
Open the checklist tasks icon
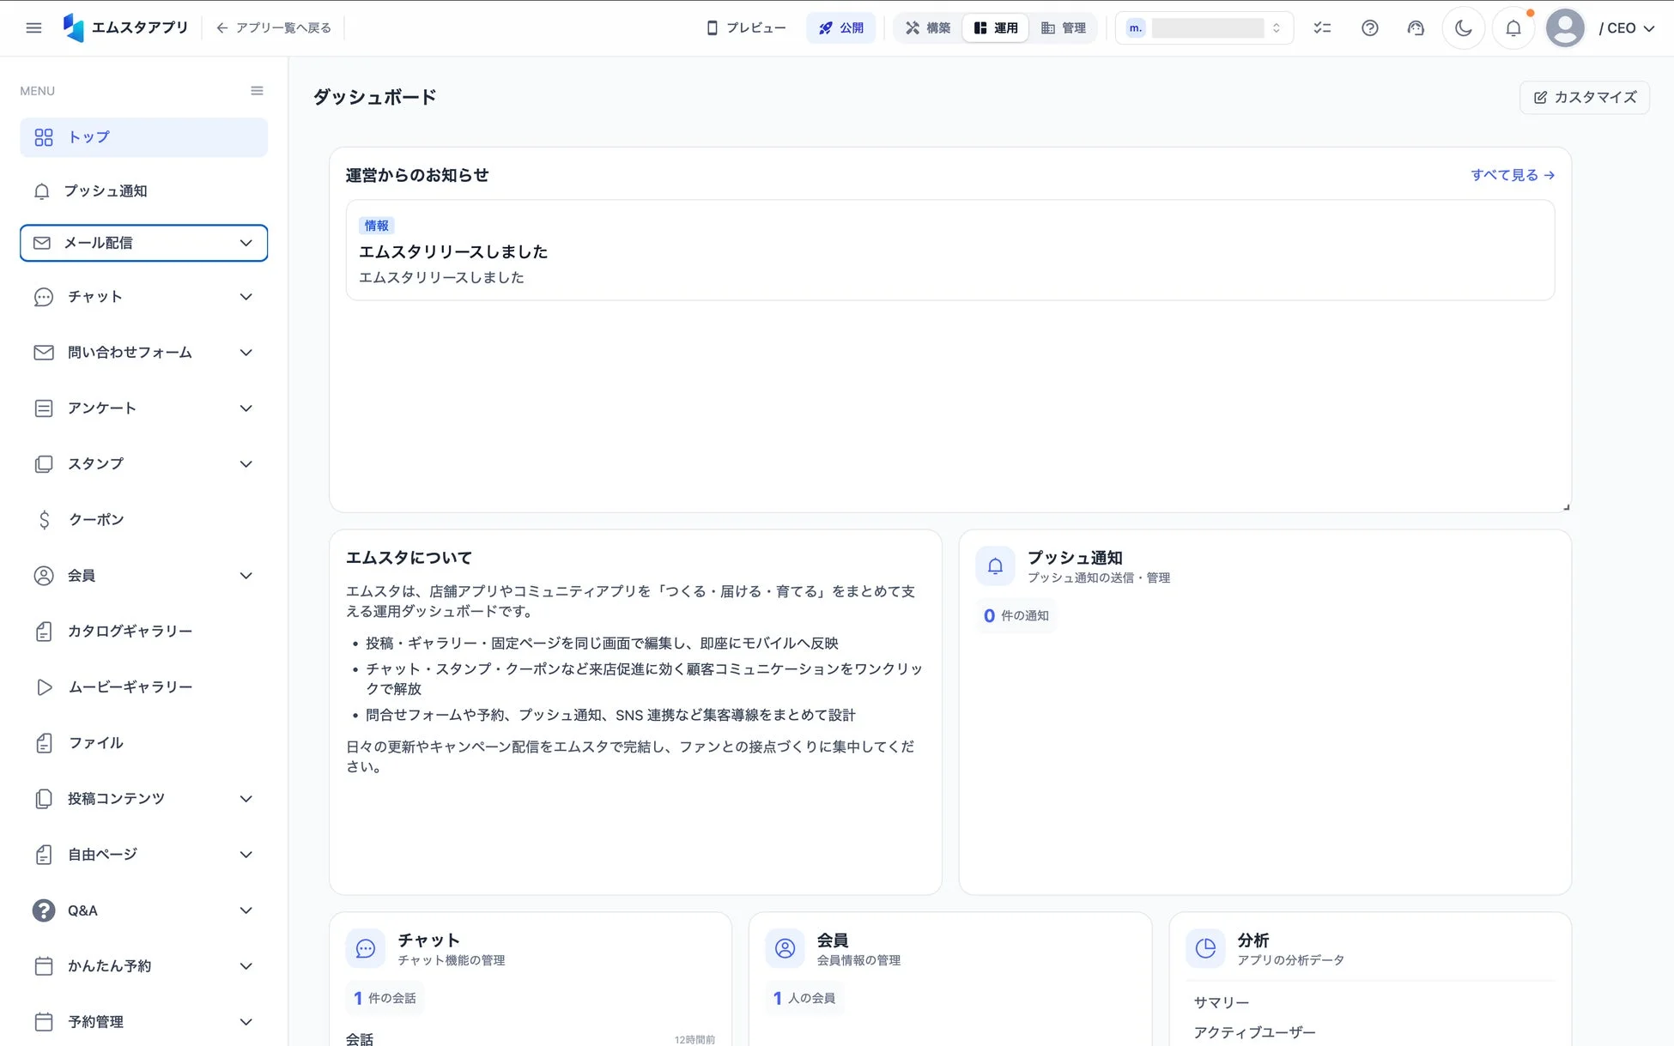point(1322,27)
